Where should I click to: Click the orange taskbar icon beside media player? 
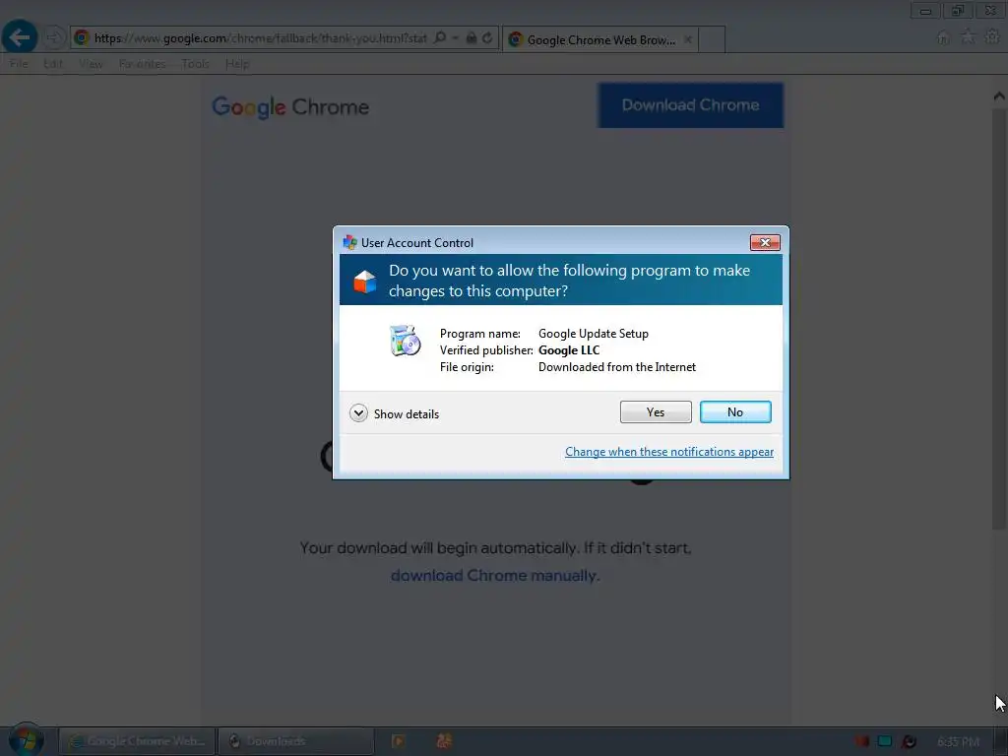(444, 741)
